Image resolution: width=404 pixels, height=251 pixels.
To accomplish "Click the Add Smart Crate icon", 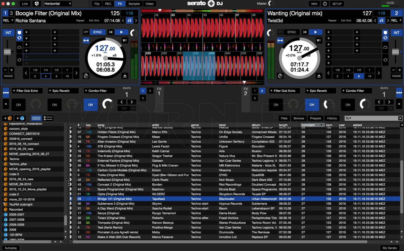I will point(20,118).
